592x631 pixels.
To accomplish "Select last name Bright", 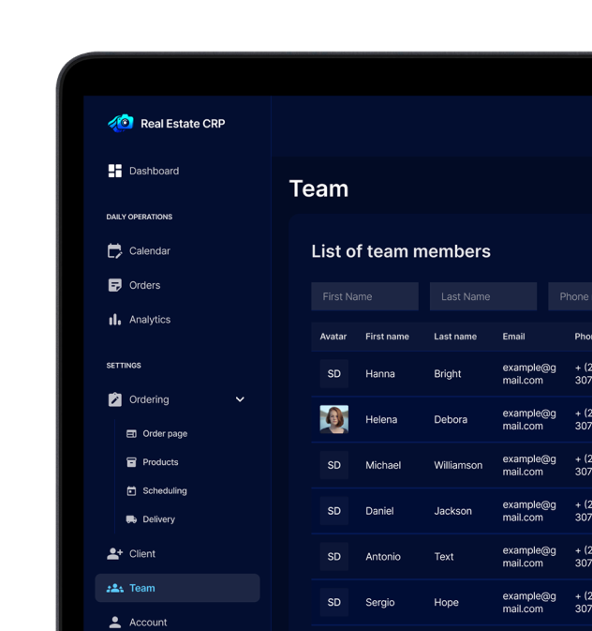I will click(x=448, y=374).
